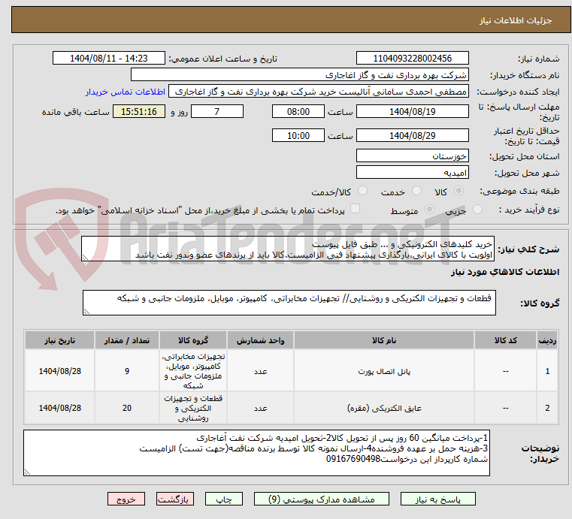Screen dimensions: 572x519
Task: Click row two need date 1404/08/28
Action: point(60,408)
